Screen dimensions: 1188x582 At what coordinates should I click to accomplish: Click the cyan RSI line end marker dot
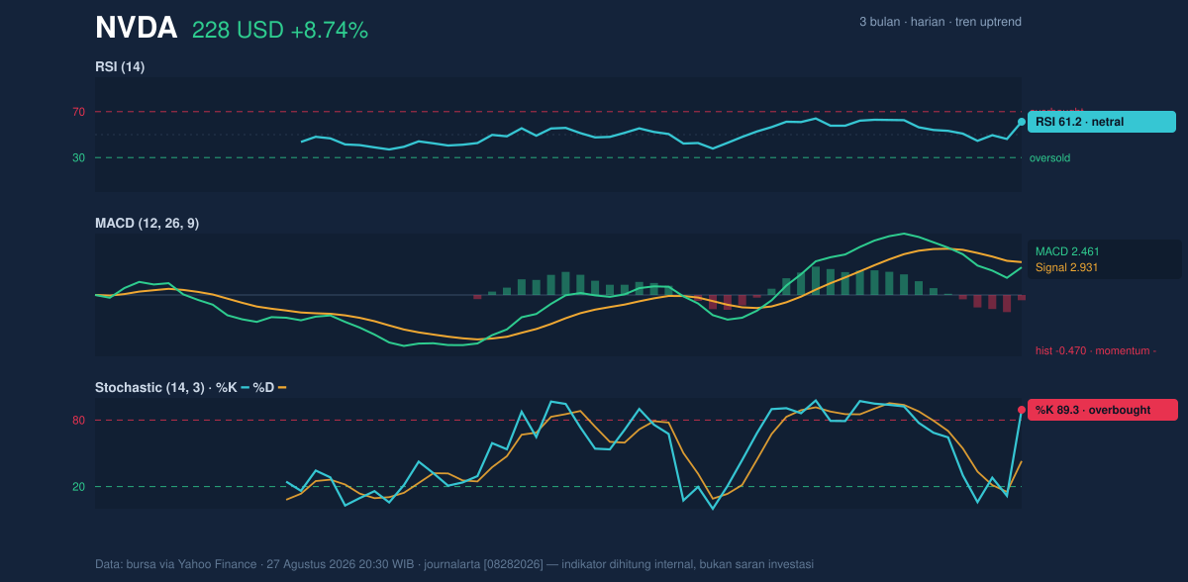pyautogui.click(x=1022, y=122)
